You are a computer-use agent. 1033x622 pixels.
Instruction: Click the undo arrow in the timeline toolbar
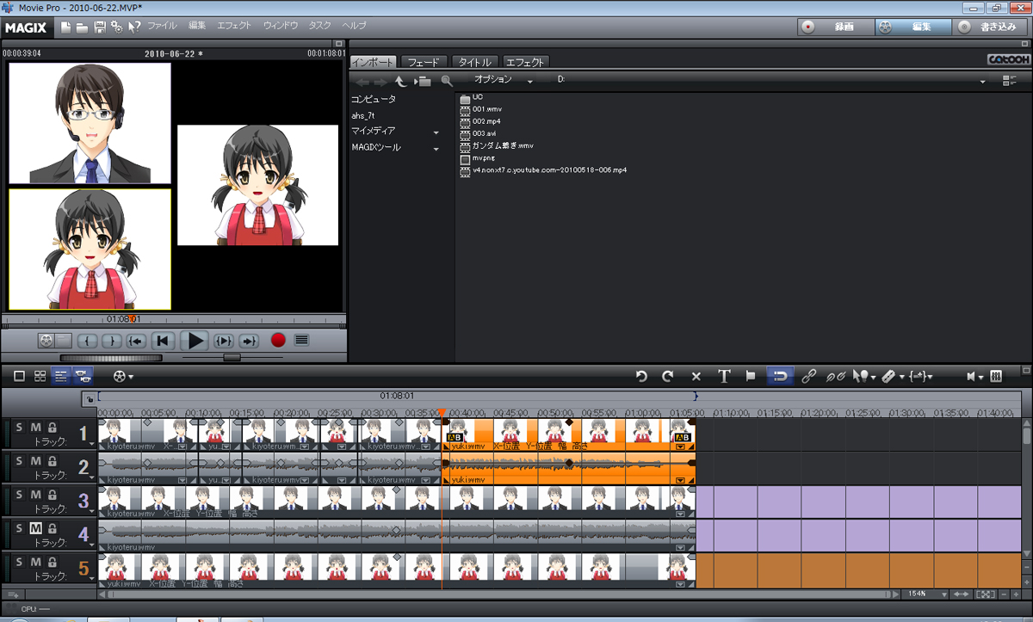pos(640,376)
